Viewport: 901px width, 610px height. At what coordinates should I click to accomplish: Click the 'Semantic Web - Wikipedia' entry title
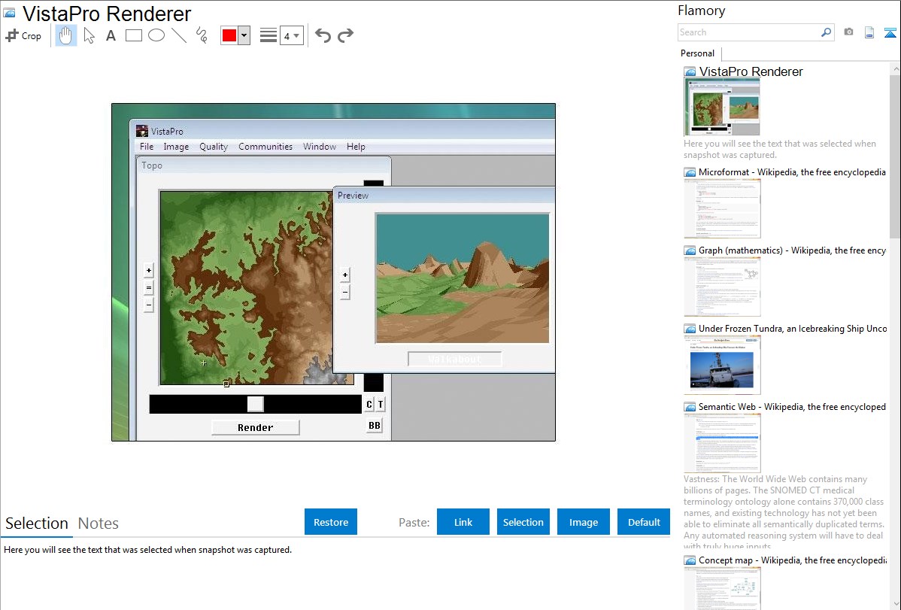792,407
